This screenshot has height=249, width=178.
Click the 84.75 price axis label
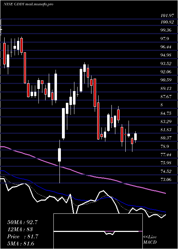click(166, 113)
